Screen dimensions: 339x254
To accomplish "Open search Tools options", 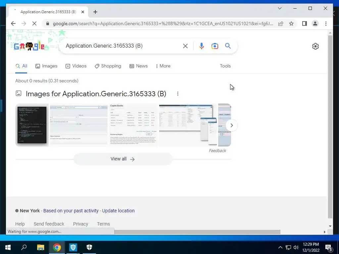I will [225, 66].
